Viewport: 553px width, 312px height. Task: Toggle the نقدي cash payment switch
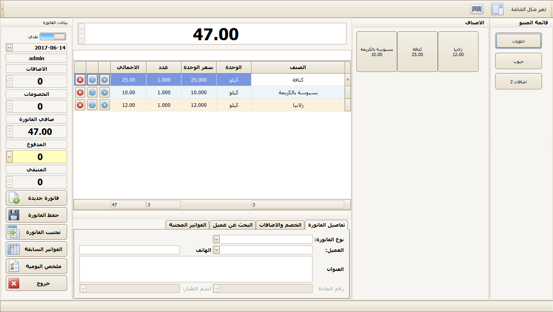pyautogui.click(x=52, y=37)
